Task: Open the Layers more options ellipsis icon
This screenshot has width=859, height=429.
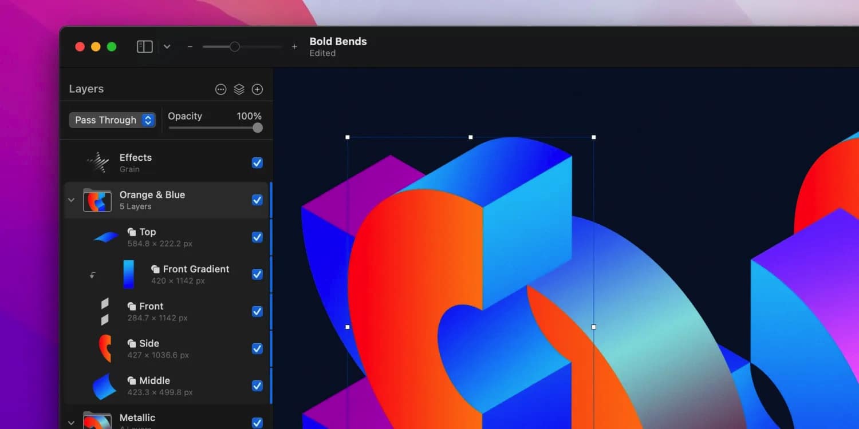Action: pos(220,89)
